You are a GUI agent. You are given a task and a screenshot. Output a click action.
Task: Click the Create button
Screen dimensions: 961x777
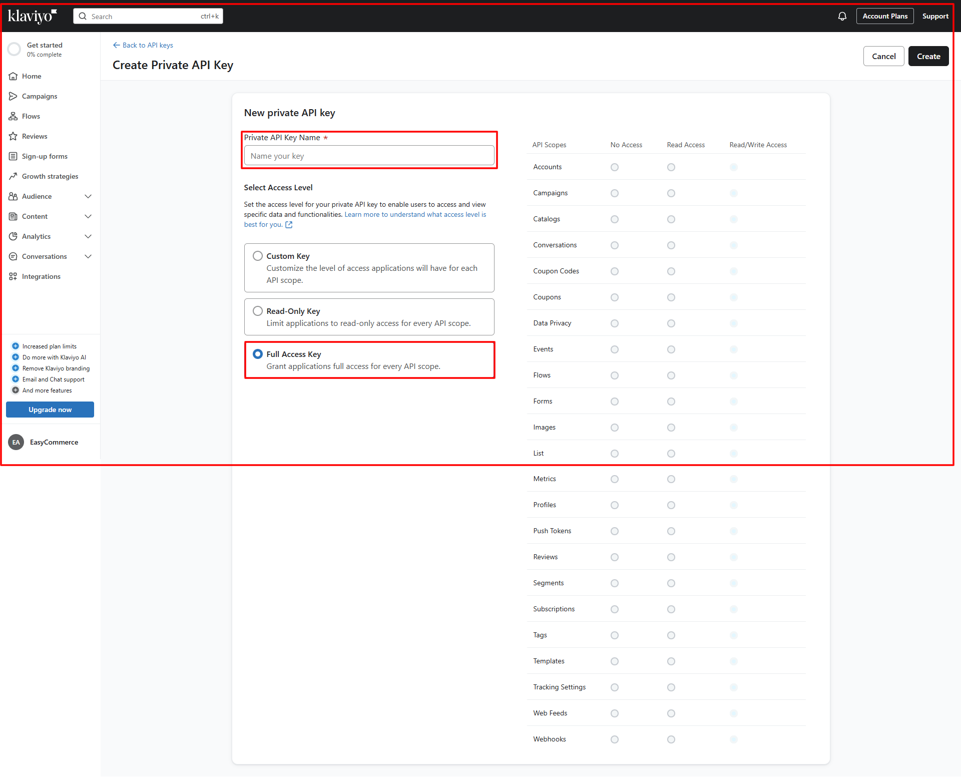928,56
